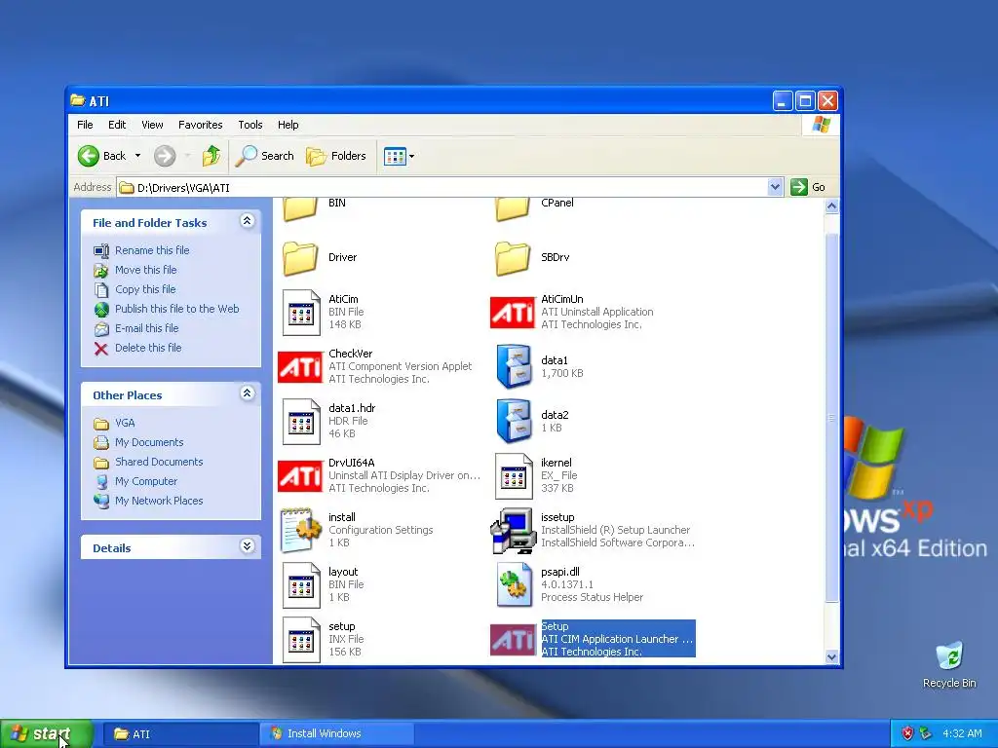Open the address bar dropdown arrow
The height and width of the screenshot is (748, 998).
775,187
